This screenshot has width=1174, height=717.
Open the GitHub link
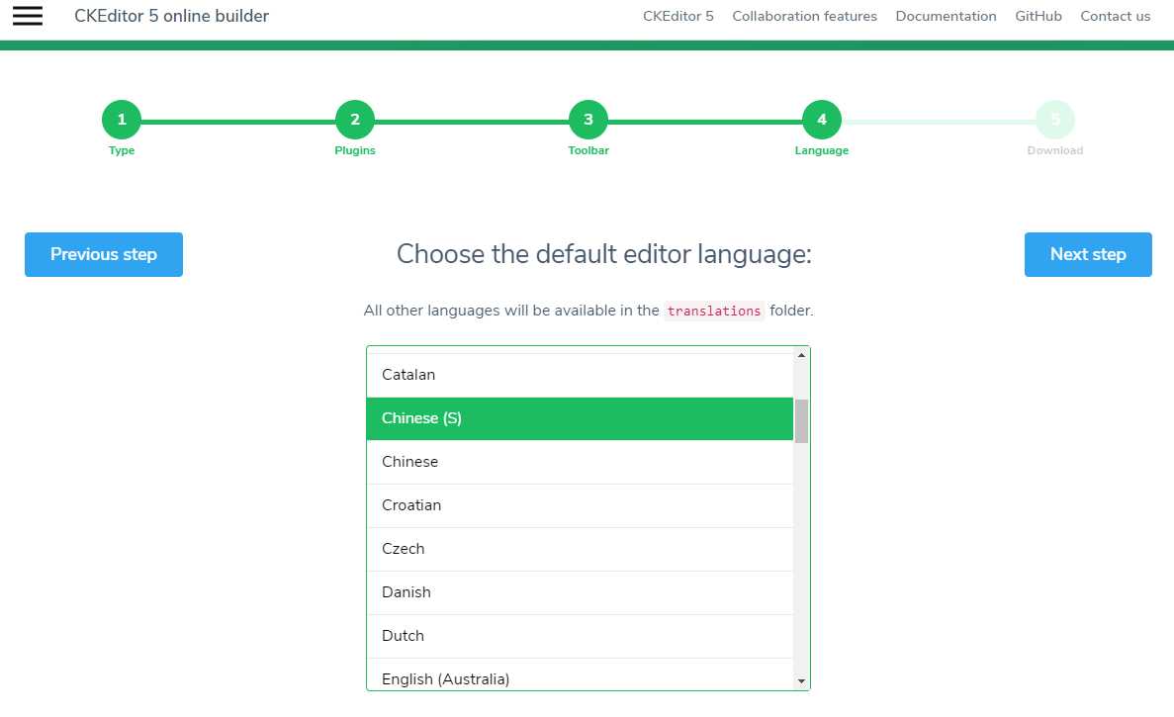[1039, 16]
